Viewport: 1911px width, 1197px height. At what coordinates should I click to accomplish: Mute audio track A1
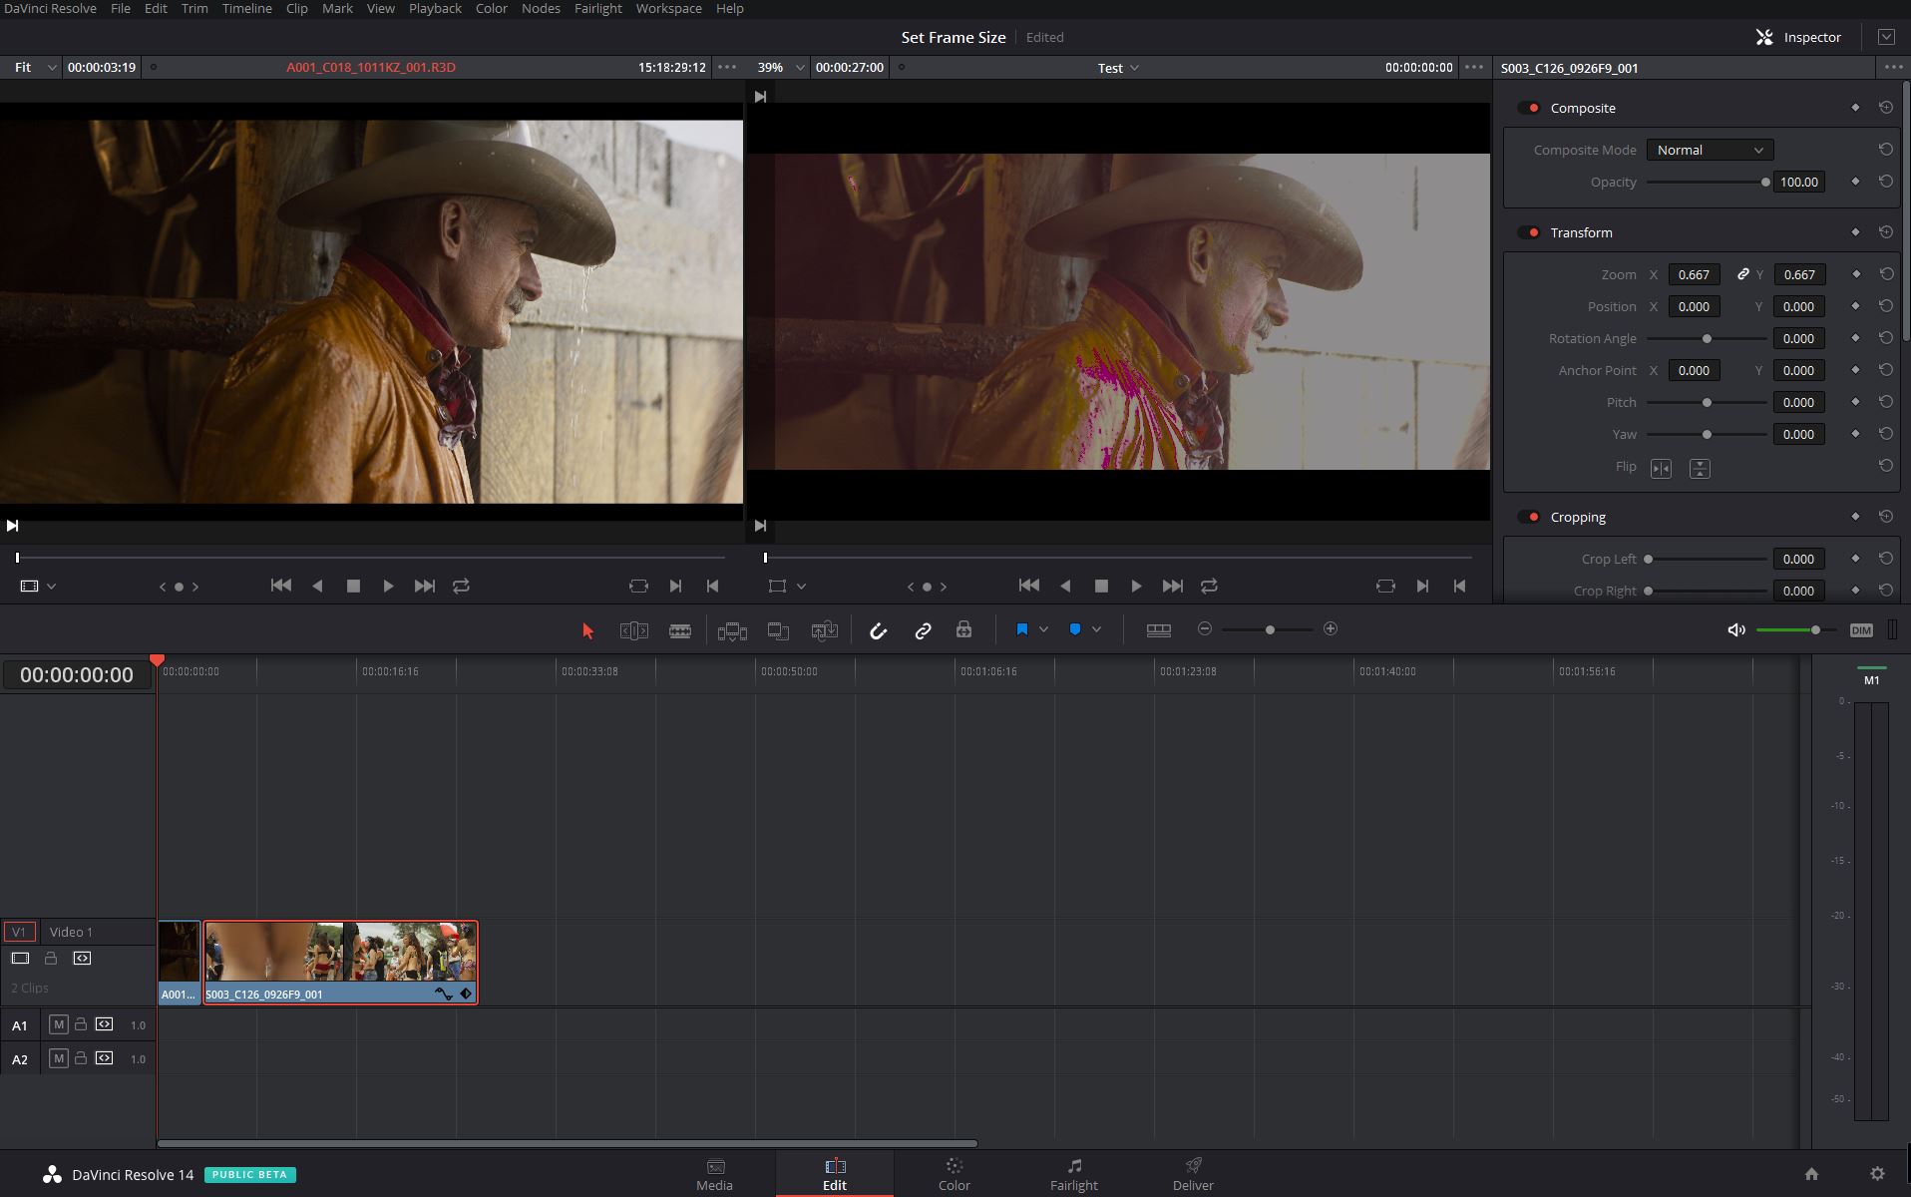[59, 1024]
